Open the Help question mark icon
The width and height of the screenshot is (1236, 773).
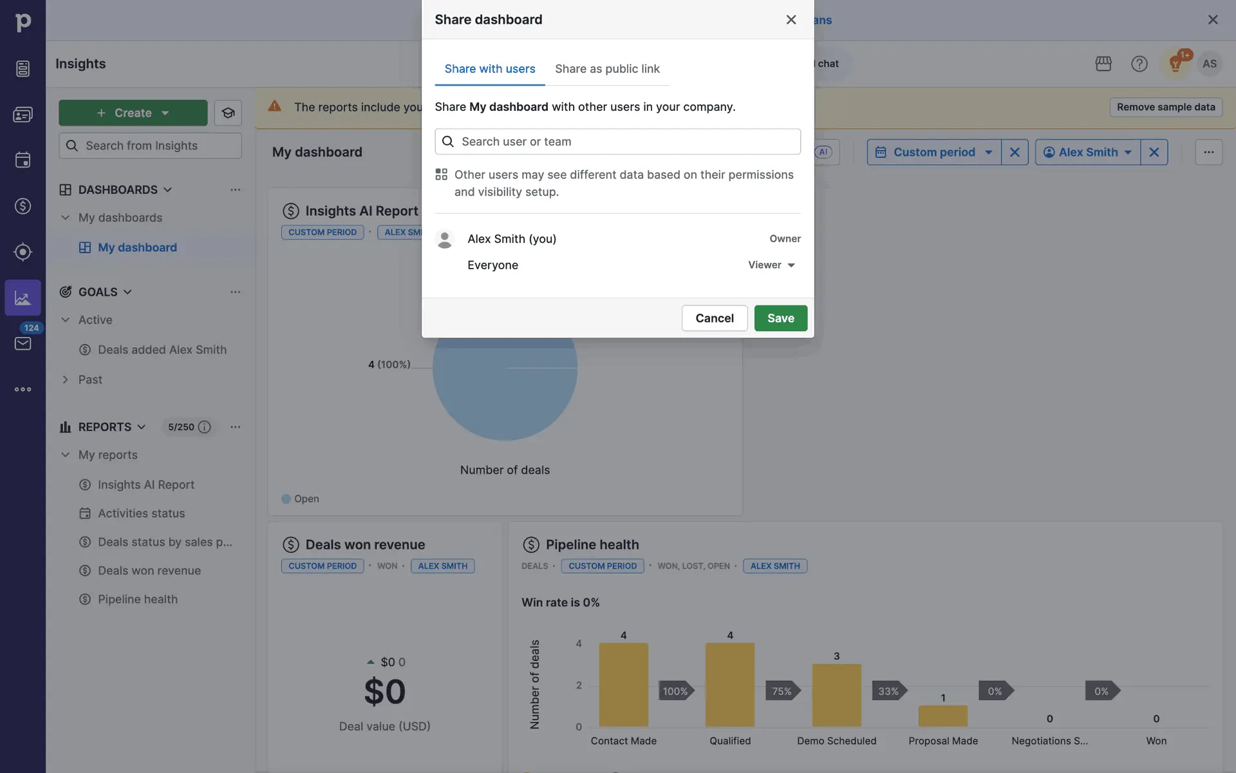(x=1139, y=64)
